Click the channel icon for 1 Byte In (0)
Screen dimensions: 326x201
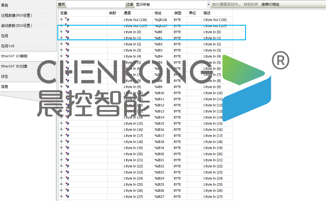pos(67,32)
